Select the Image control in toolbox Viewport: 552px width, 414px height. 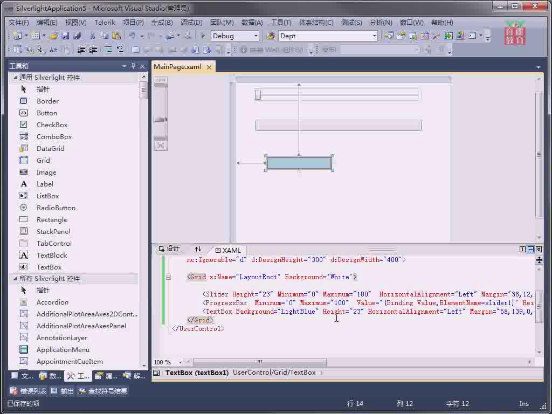[x=46, y=172]
